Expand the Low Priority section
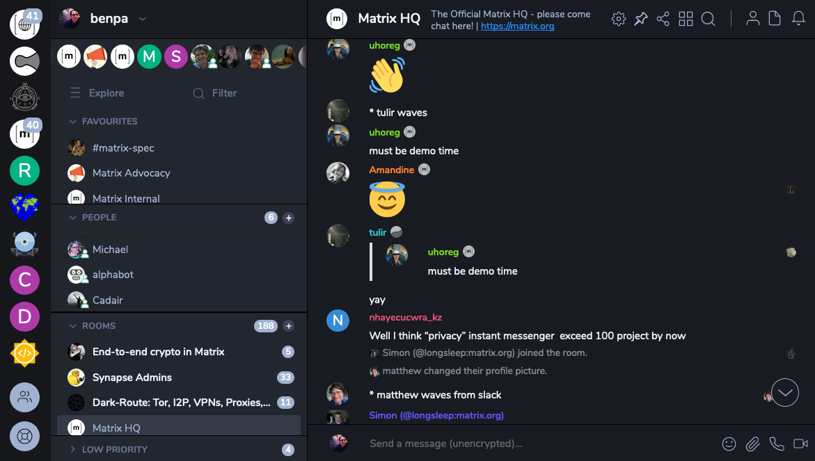Viewport: 815px width, 461px height. (73, 450)
